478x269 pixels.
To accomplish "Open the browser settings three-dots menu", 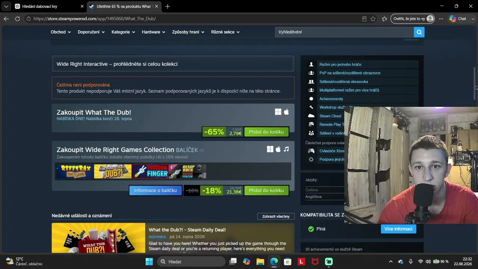I will [441, 19].
